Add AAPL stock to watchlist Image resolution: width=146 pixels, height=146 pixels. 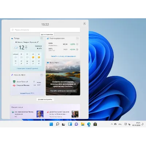(x=77, y=49)
